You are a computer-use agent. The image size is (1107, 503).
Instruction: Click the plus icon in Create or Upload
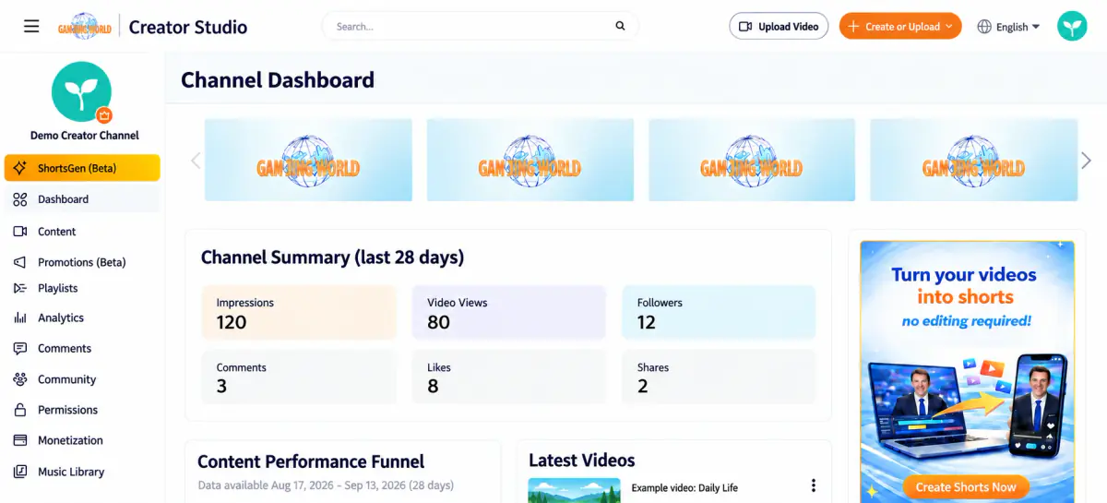coord(854,27)
